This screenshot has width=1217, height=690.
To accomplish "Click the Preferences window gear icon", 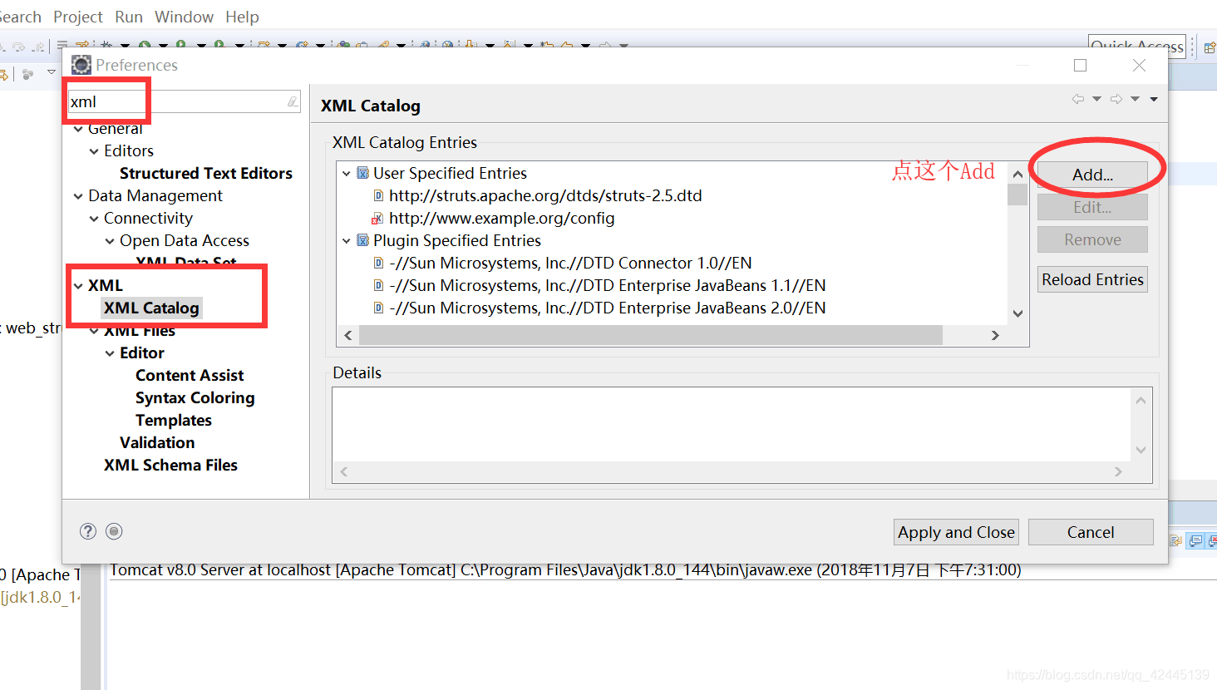I will click(x=81, y=65).
